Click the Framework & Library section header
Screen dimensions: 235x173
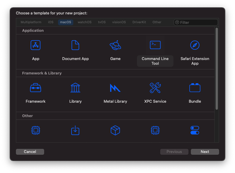[42, 73]
